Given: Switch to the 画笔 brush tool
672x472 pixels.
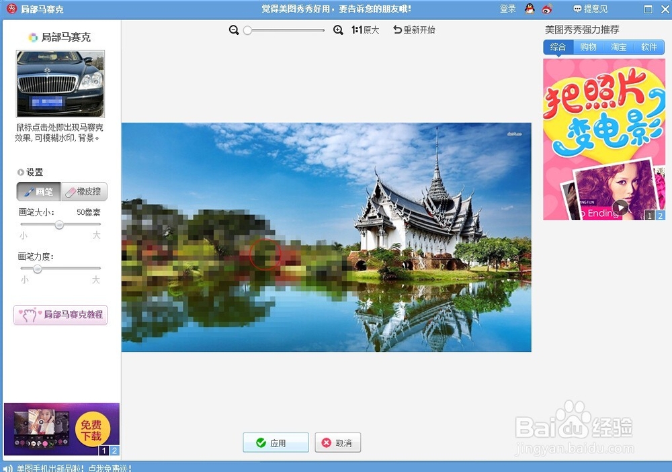Looking at the screenshot, I should click(x=37, y=191).
